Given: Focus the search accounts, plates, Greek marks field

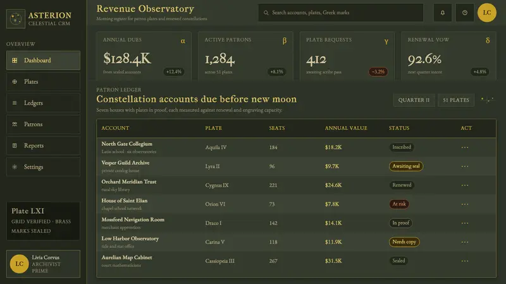Looking at the screenshot, I should (340, 13).
